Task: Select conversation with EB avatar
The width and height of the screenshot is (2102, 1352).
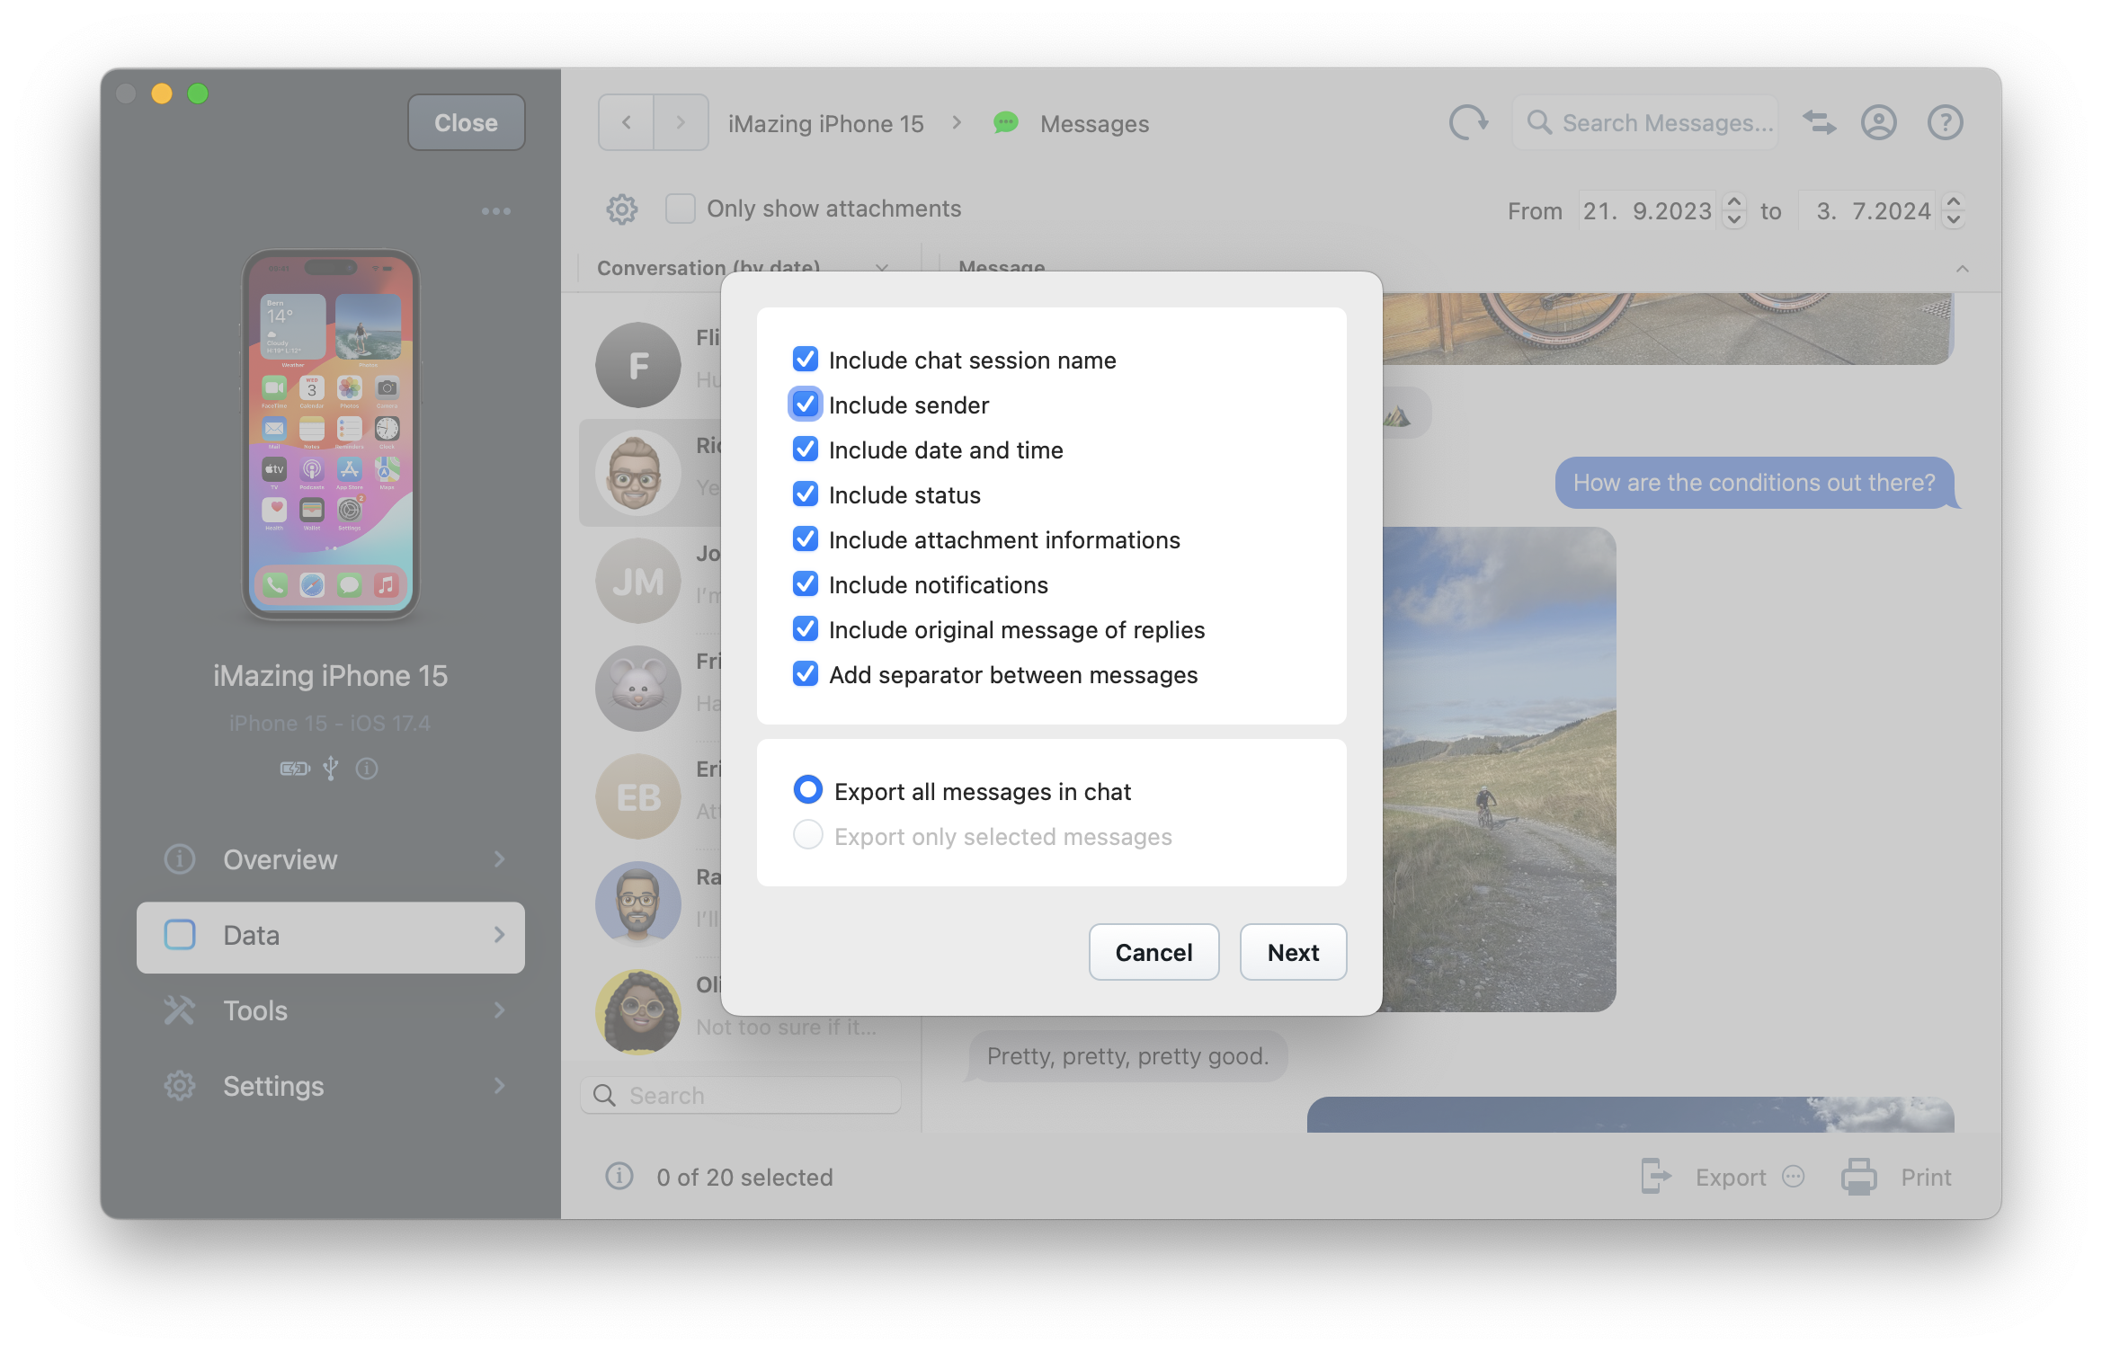Action: click(638, 796)
